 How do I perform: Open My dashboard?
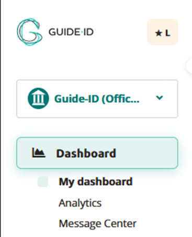pyautogui.click(x=96, y=182)
